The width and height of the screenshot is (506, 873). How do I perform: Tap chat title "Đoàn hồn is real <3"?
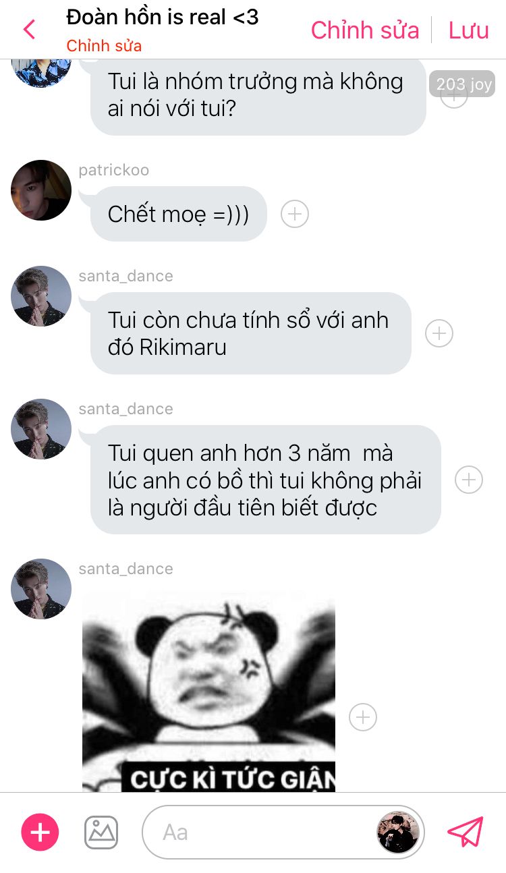(163, 17)
